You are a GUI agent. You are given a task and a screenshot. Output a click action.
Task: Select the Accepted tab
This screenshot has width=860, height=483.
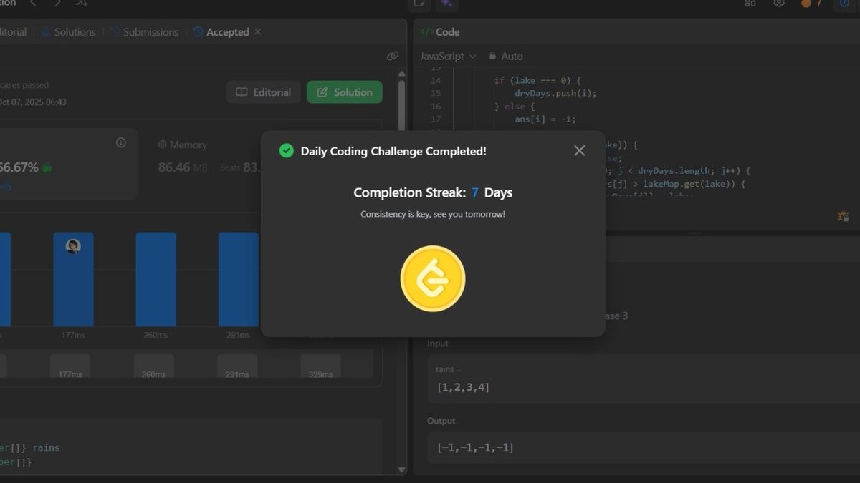coord(221,32)
